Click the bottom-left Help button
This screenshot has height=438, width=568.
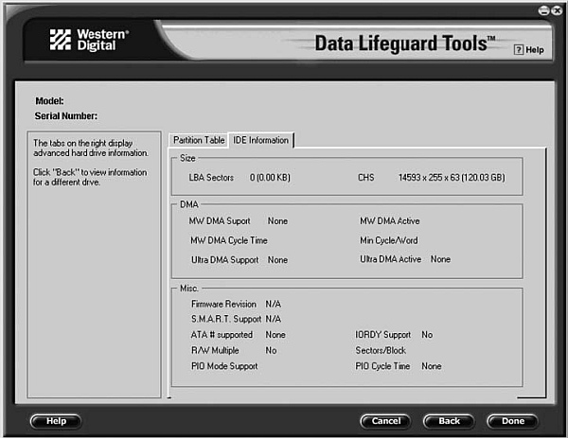click(x=56, y=421)
